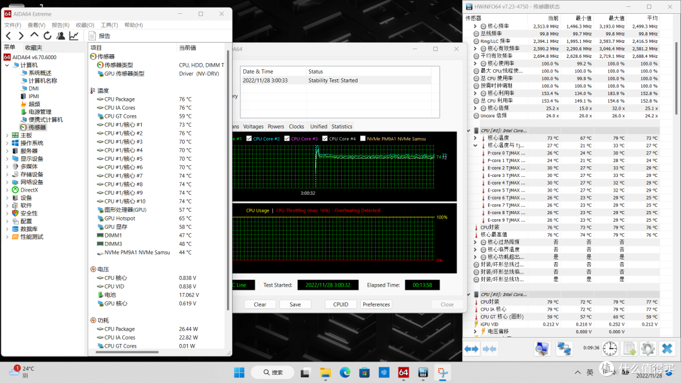The width and height of the screenshot is (681, 383).
Task: Refresh the AIDA64 sensor view
Action: tap(47, 35)
